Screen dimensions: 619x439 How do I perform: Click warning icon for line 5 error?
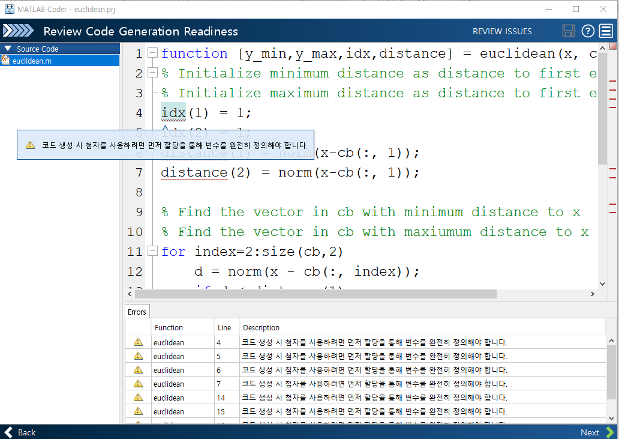[x=138, y=356]
